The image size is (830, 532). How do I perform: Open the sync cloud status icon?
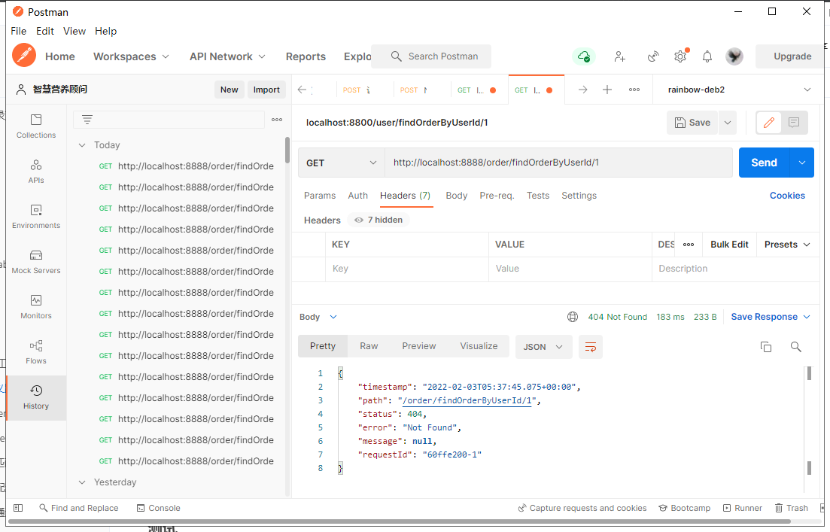pos(584,56)
